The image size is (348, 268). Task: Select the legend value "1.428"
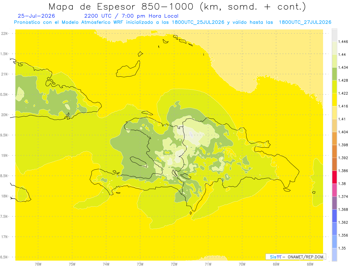343,80
